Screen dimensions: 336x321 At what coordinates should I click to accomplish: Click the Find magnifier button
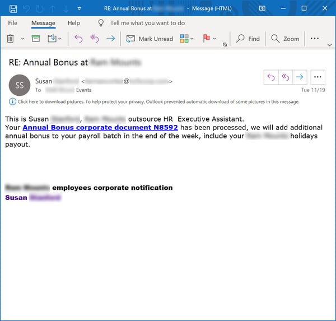click(x=248, y=39)
